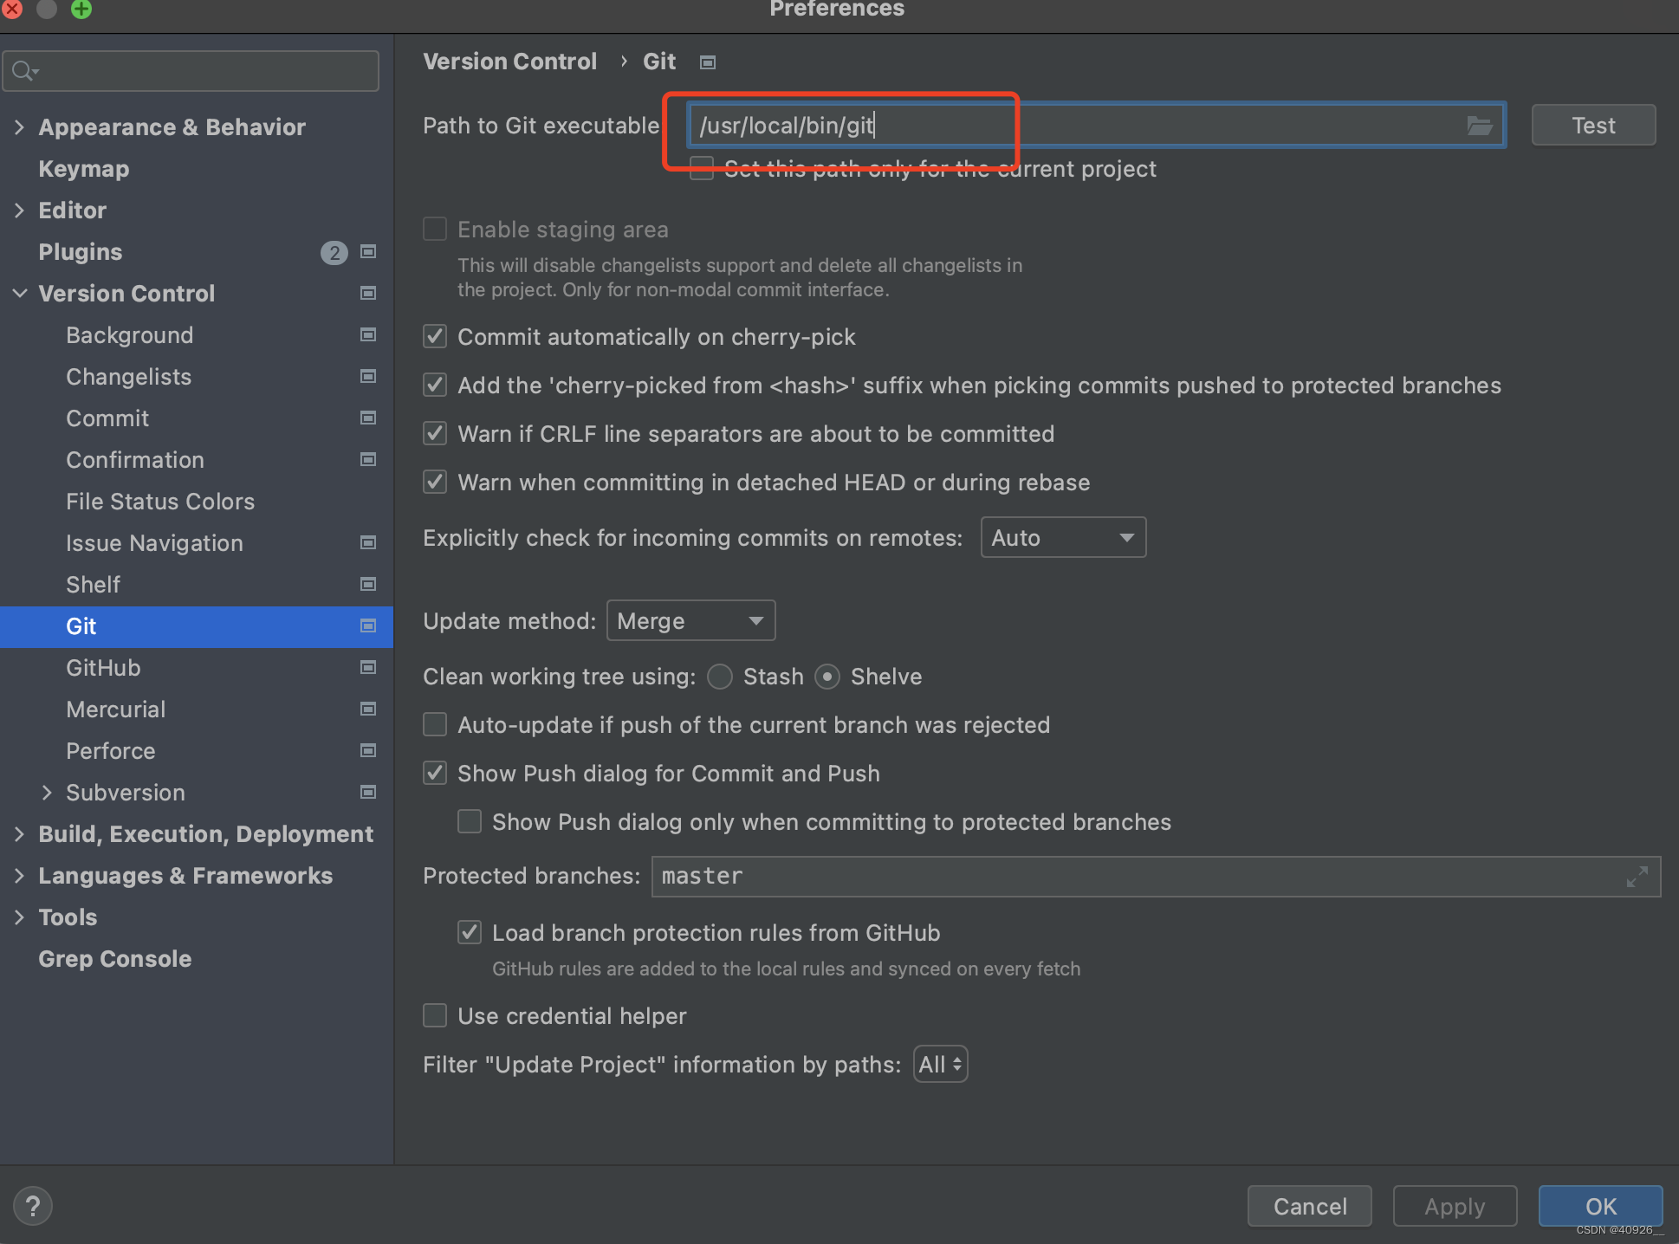Image resolution: width=1679 pixels, height=1244 pixels.
Task: Toggle Enable staging area checkbox
Action: 435,230
